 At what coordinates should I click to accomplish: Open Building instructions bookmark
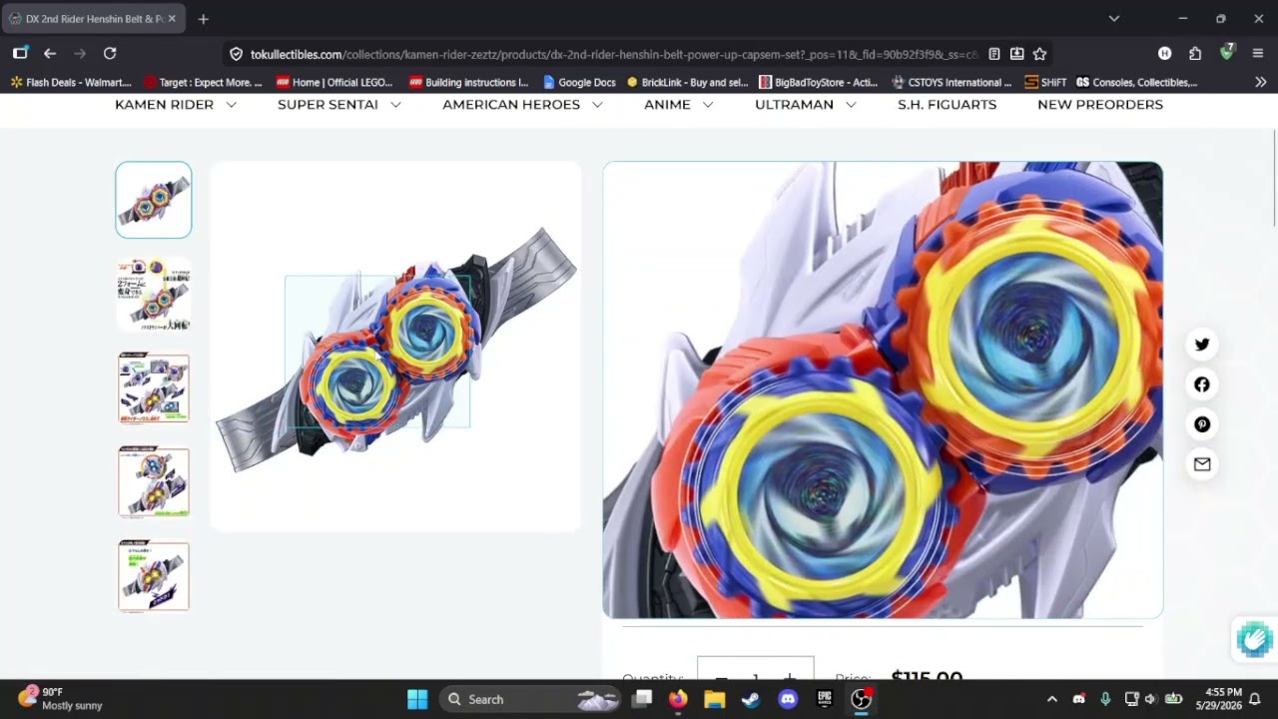coord(468,83)
